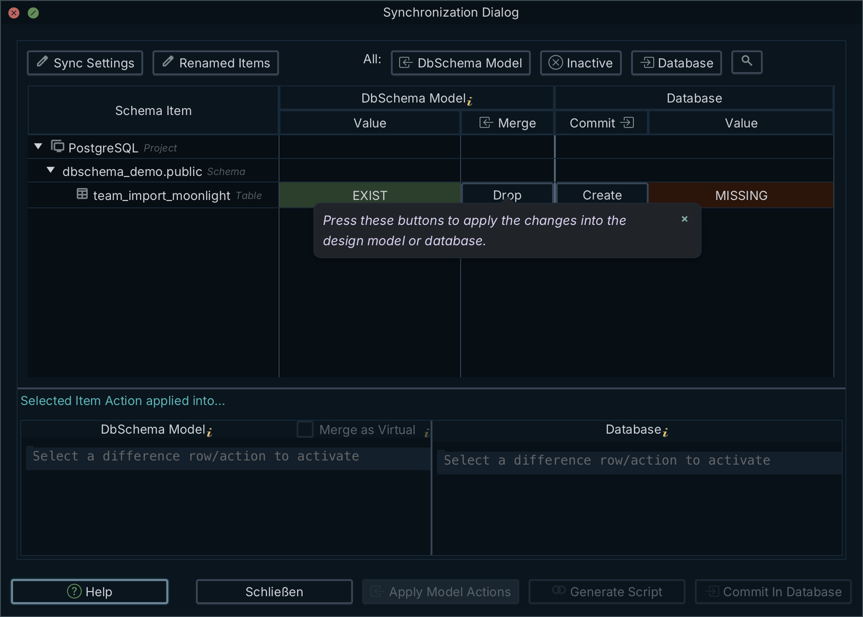This screenshot has width=863, height=617.
Task: Collapse the PostgreSQL project node
Action: coord(38,146)
